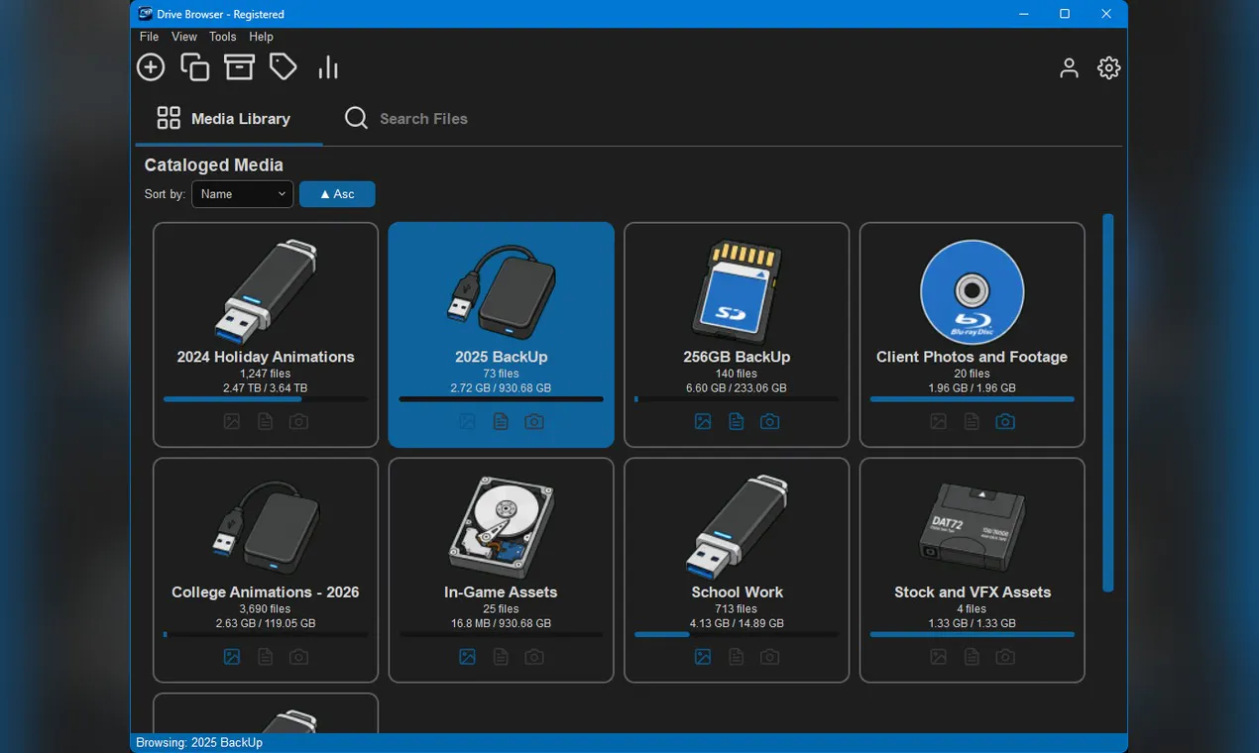
Task: Click the document icon on Stock and VFX Assets
Action: click(x=972, y=657)
